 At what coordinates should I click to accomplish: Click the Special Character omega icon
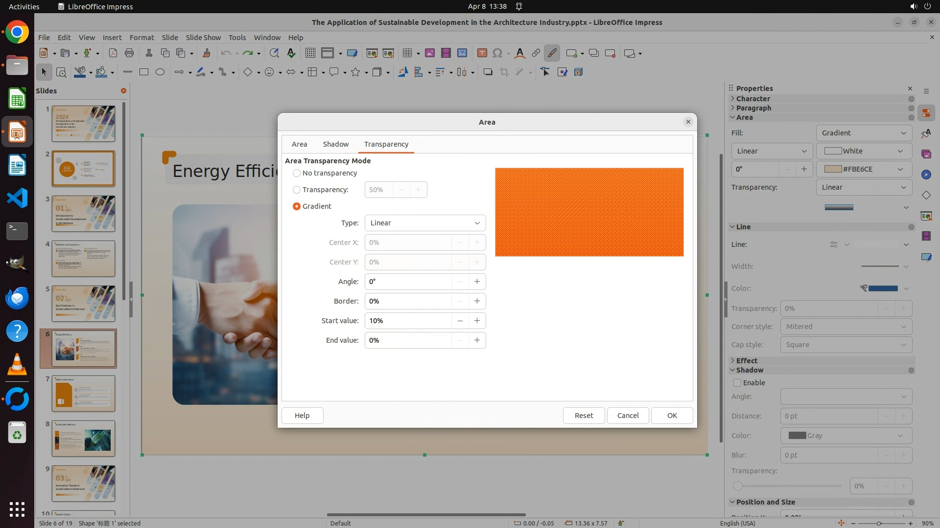click(497, 53)
